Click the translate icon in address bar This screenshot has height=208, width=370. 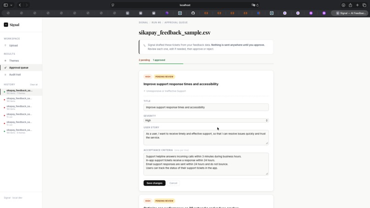click(x=253, y=5)
